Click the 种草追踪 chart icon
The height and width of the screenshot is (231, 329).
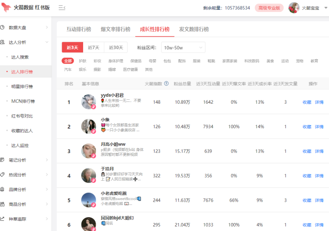click(x=2, y=219)
